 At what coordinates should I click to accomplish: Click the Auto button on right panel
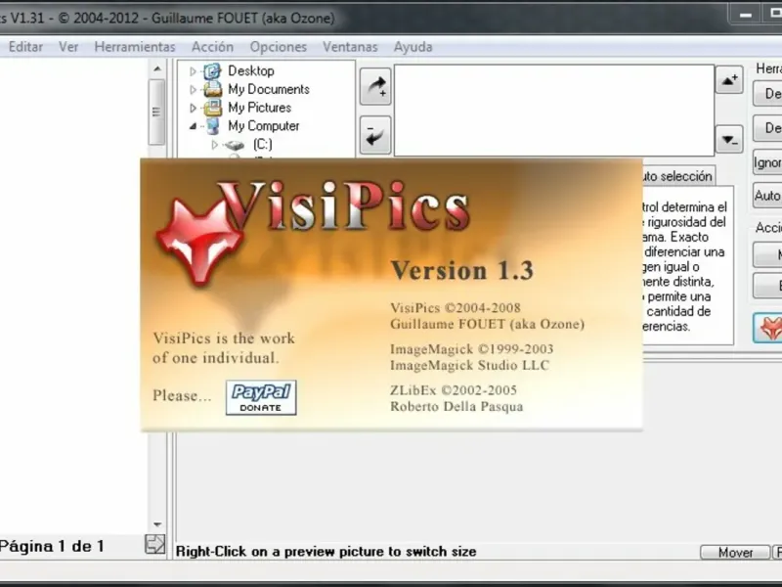point(767,195)
